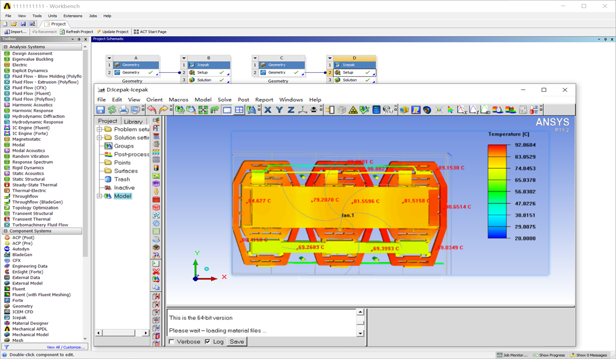Click the Save icon in Icepak toolbar

[x=101, y=110]
